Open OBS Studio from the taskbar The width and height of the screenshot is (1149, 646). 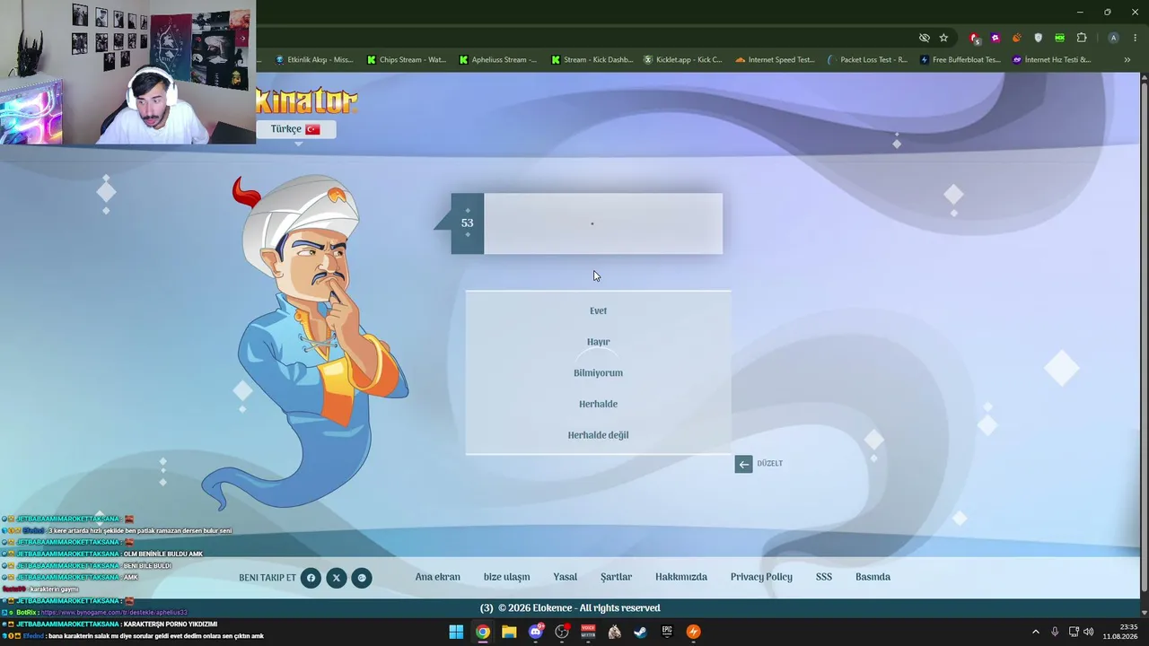coord(562,632)
